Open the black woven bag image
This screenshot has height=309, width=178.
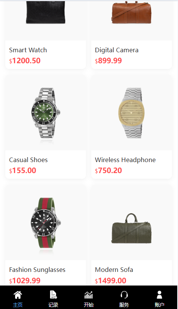pyautogui.click(x=45, y=12)
